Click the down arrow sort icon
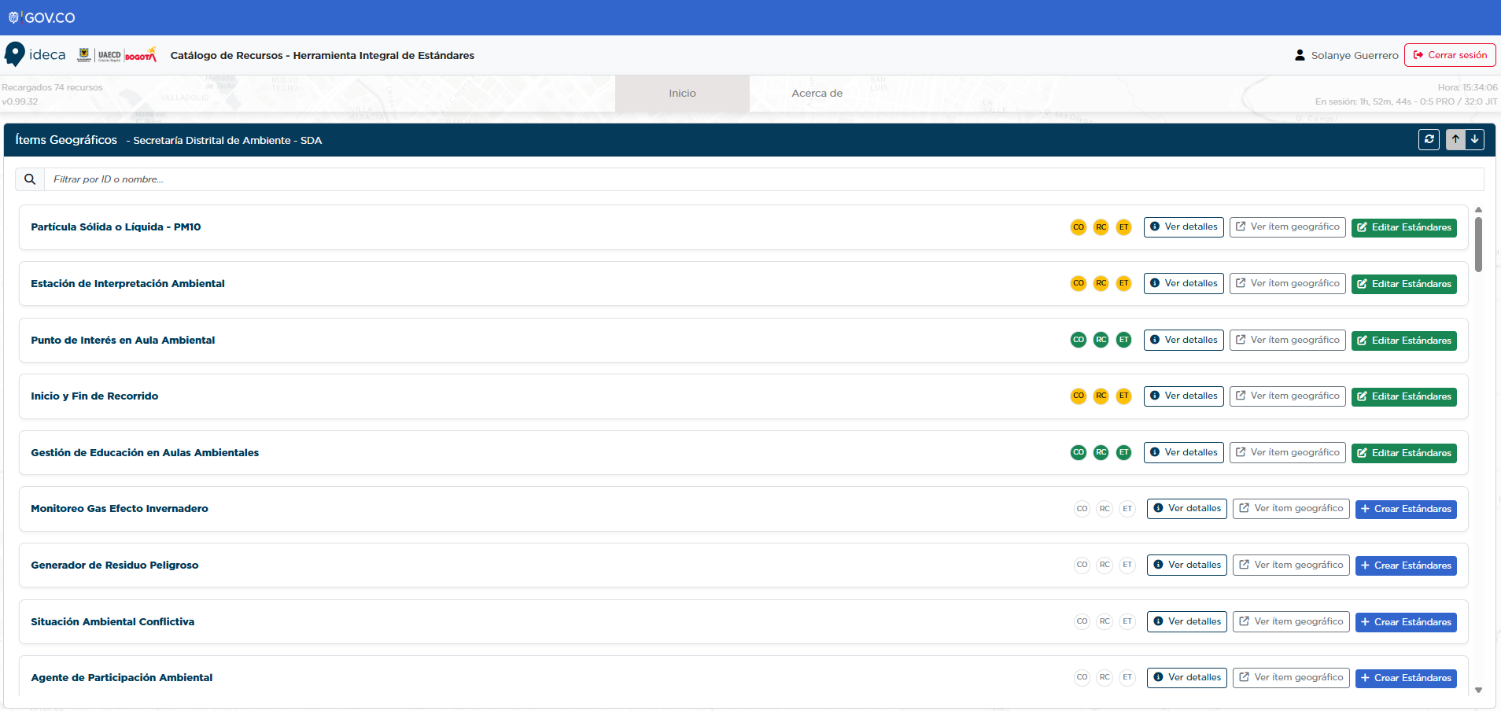 click(1474, 139)
